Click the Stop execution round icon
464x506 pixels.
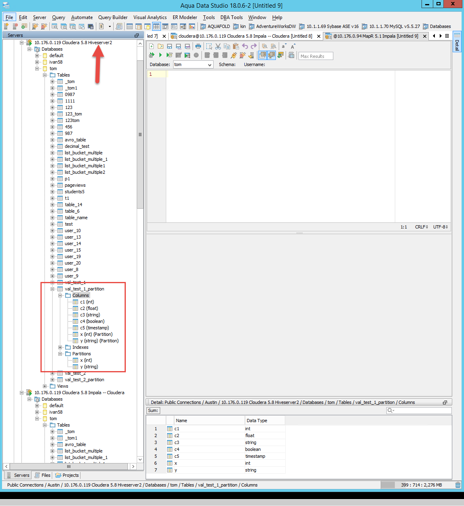click(196, 55)
